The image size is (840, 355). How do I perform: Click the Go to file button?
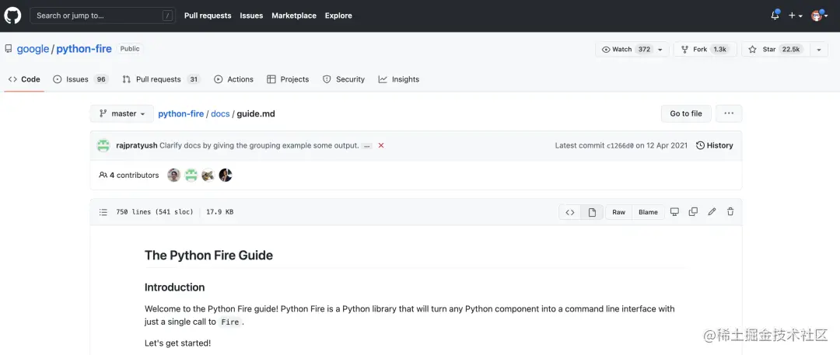tap(686, 113)
